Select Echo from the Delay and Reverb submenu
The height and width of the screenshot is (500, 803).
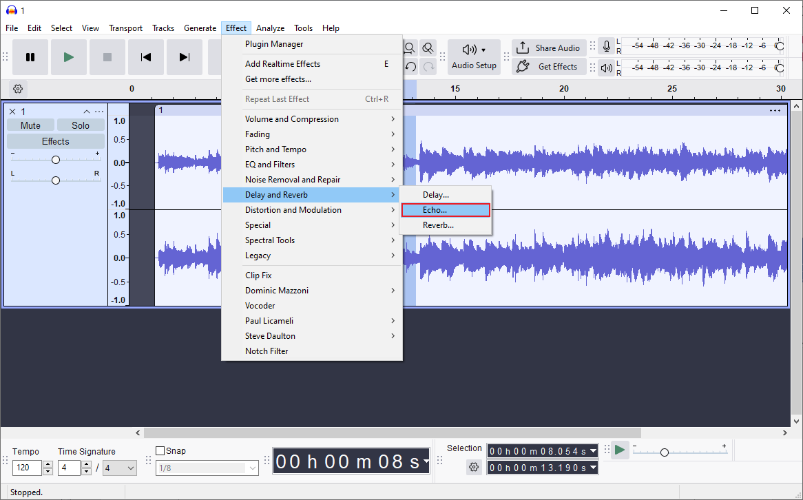tap(446, 209)
